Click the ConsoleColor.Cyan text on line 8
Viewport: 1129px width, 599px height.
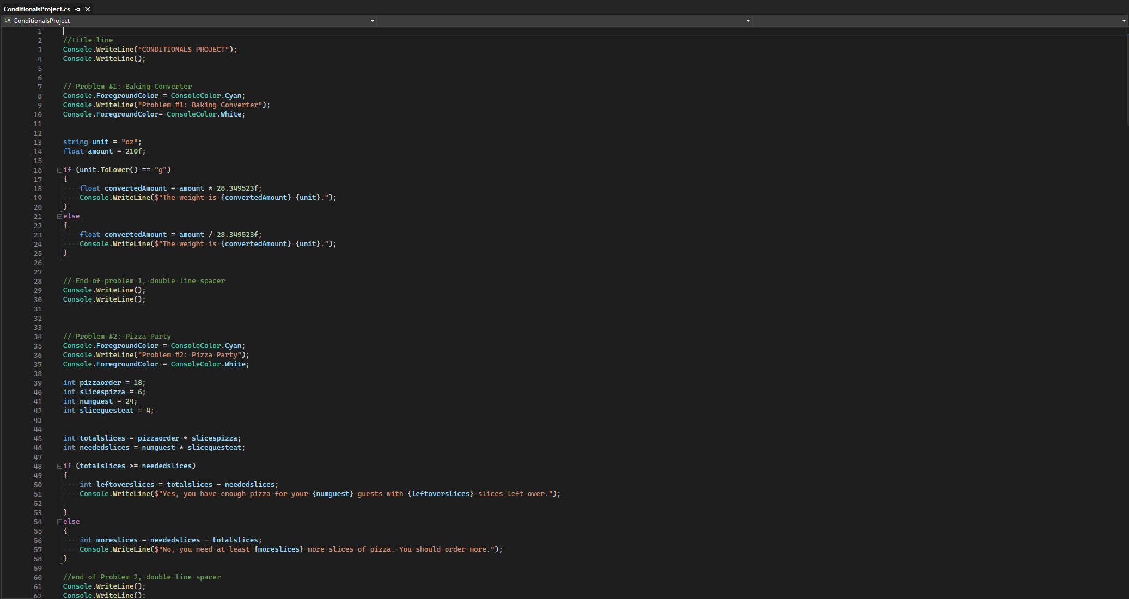tap(206, 96)
